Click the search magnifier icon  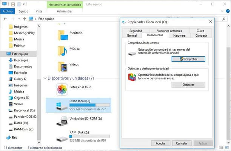pos(224,19)
